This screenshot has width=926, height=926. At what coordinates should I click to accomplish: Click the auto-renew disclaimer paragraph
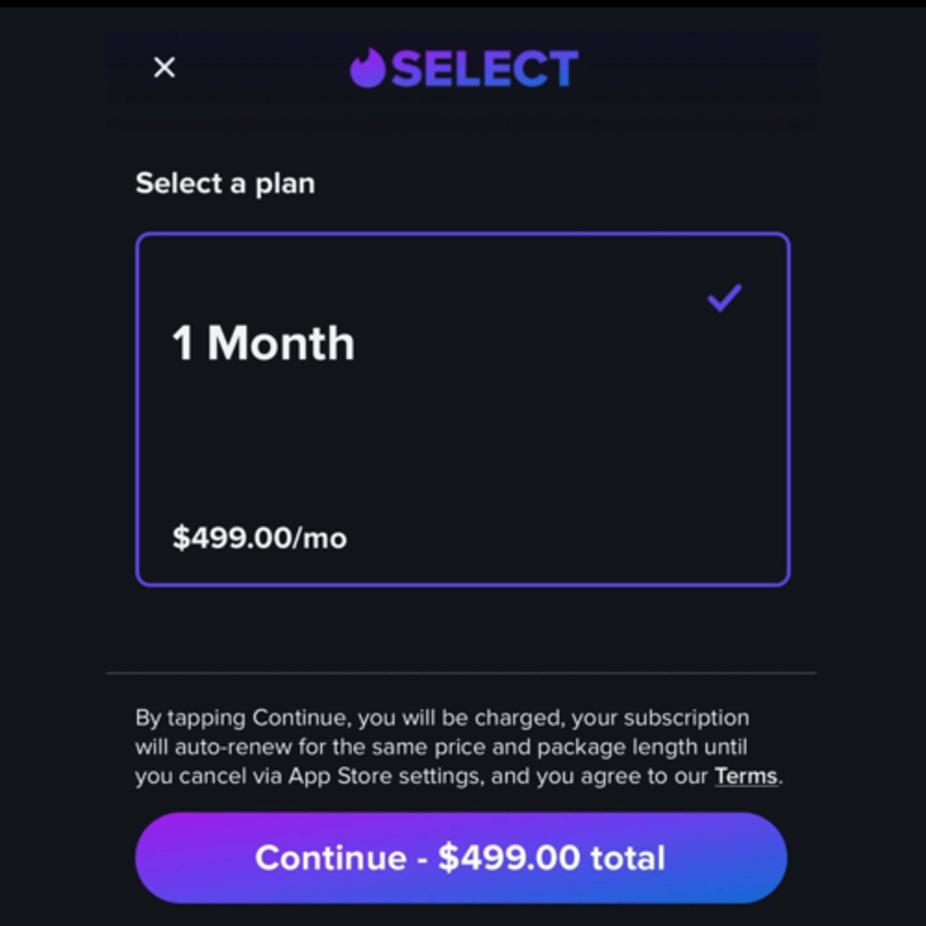[441, 747]
